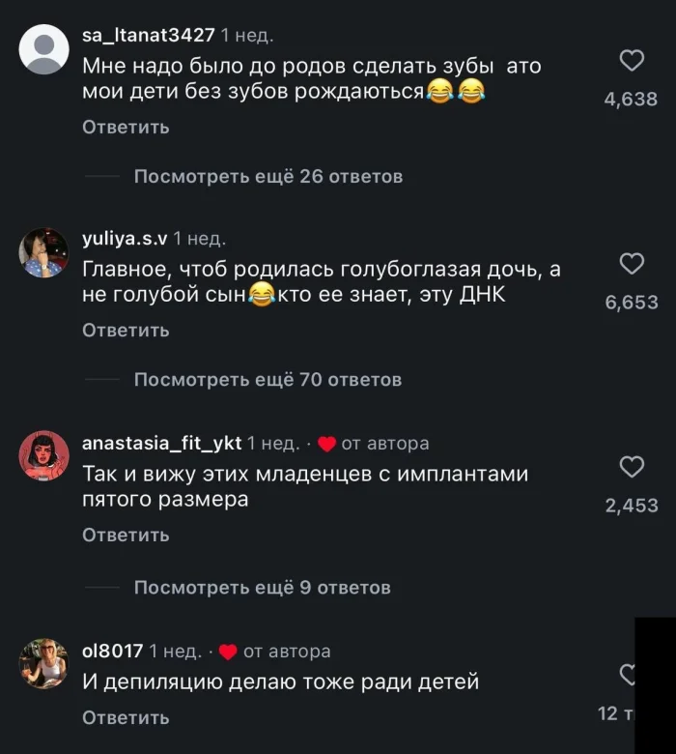Reply to sa_ltanat3427's comment
Image resolution: width=676 pixels, height=754 pixels.
[x=126, y=127]
